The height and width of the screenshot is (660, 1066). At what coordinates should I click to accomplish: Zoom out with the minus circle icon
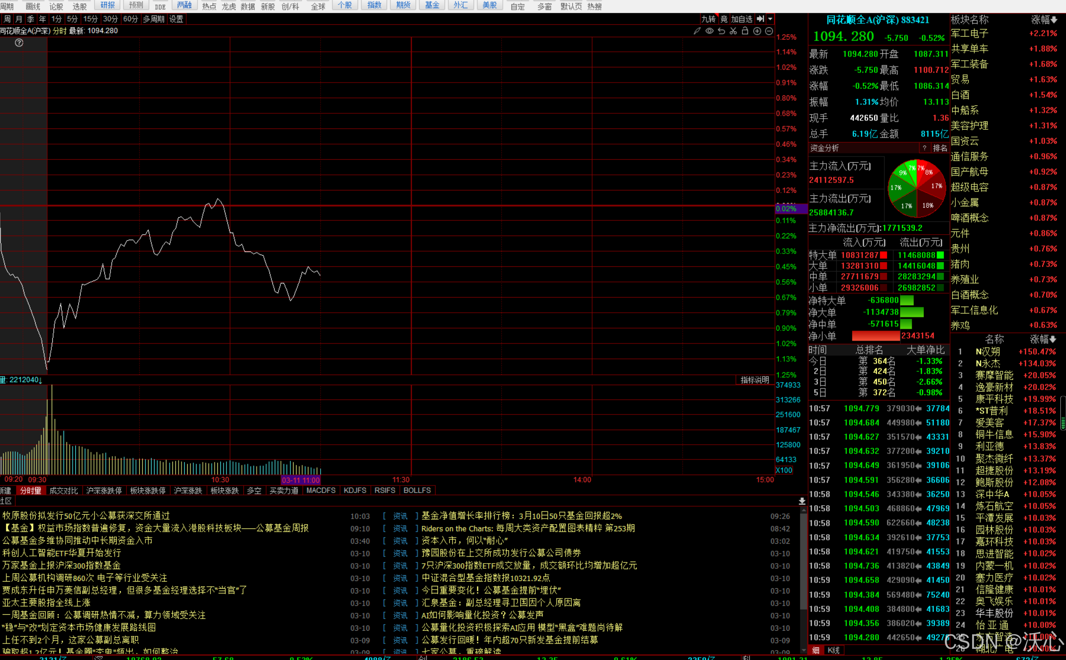tap(769, 31)
